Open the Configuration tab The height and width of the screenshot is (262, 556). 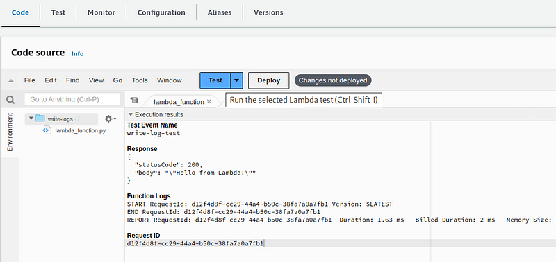(161, 12)
